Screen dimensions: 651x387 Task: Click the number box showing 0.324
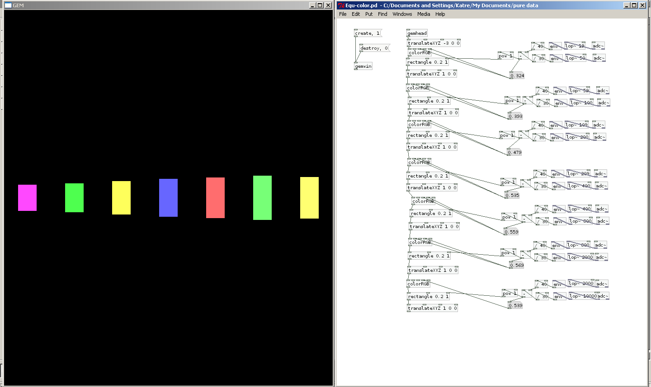click(517, 76)
